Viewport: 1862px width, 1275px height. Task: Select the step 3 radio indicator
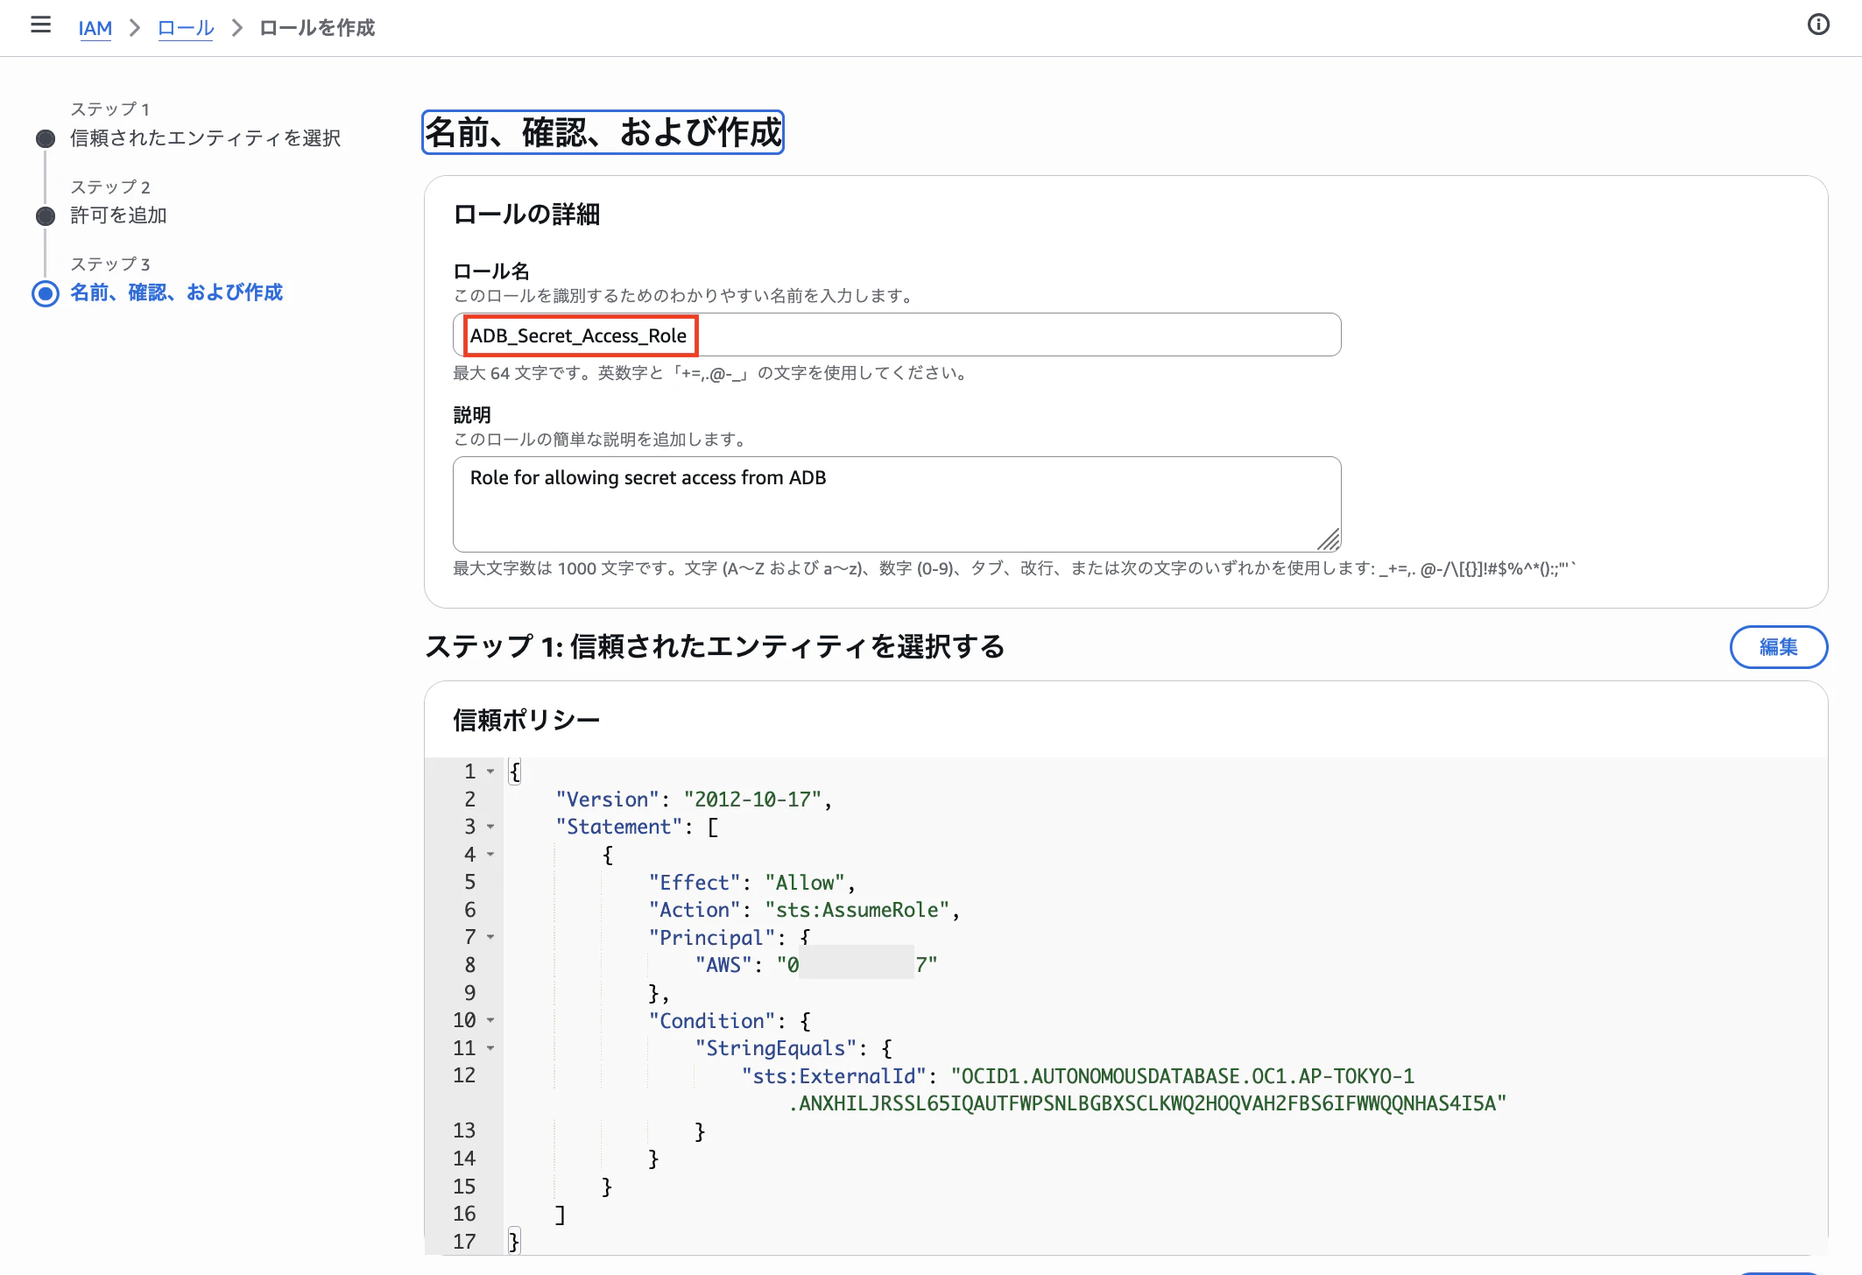(x=45, y=293)
